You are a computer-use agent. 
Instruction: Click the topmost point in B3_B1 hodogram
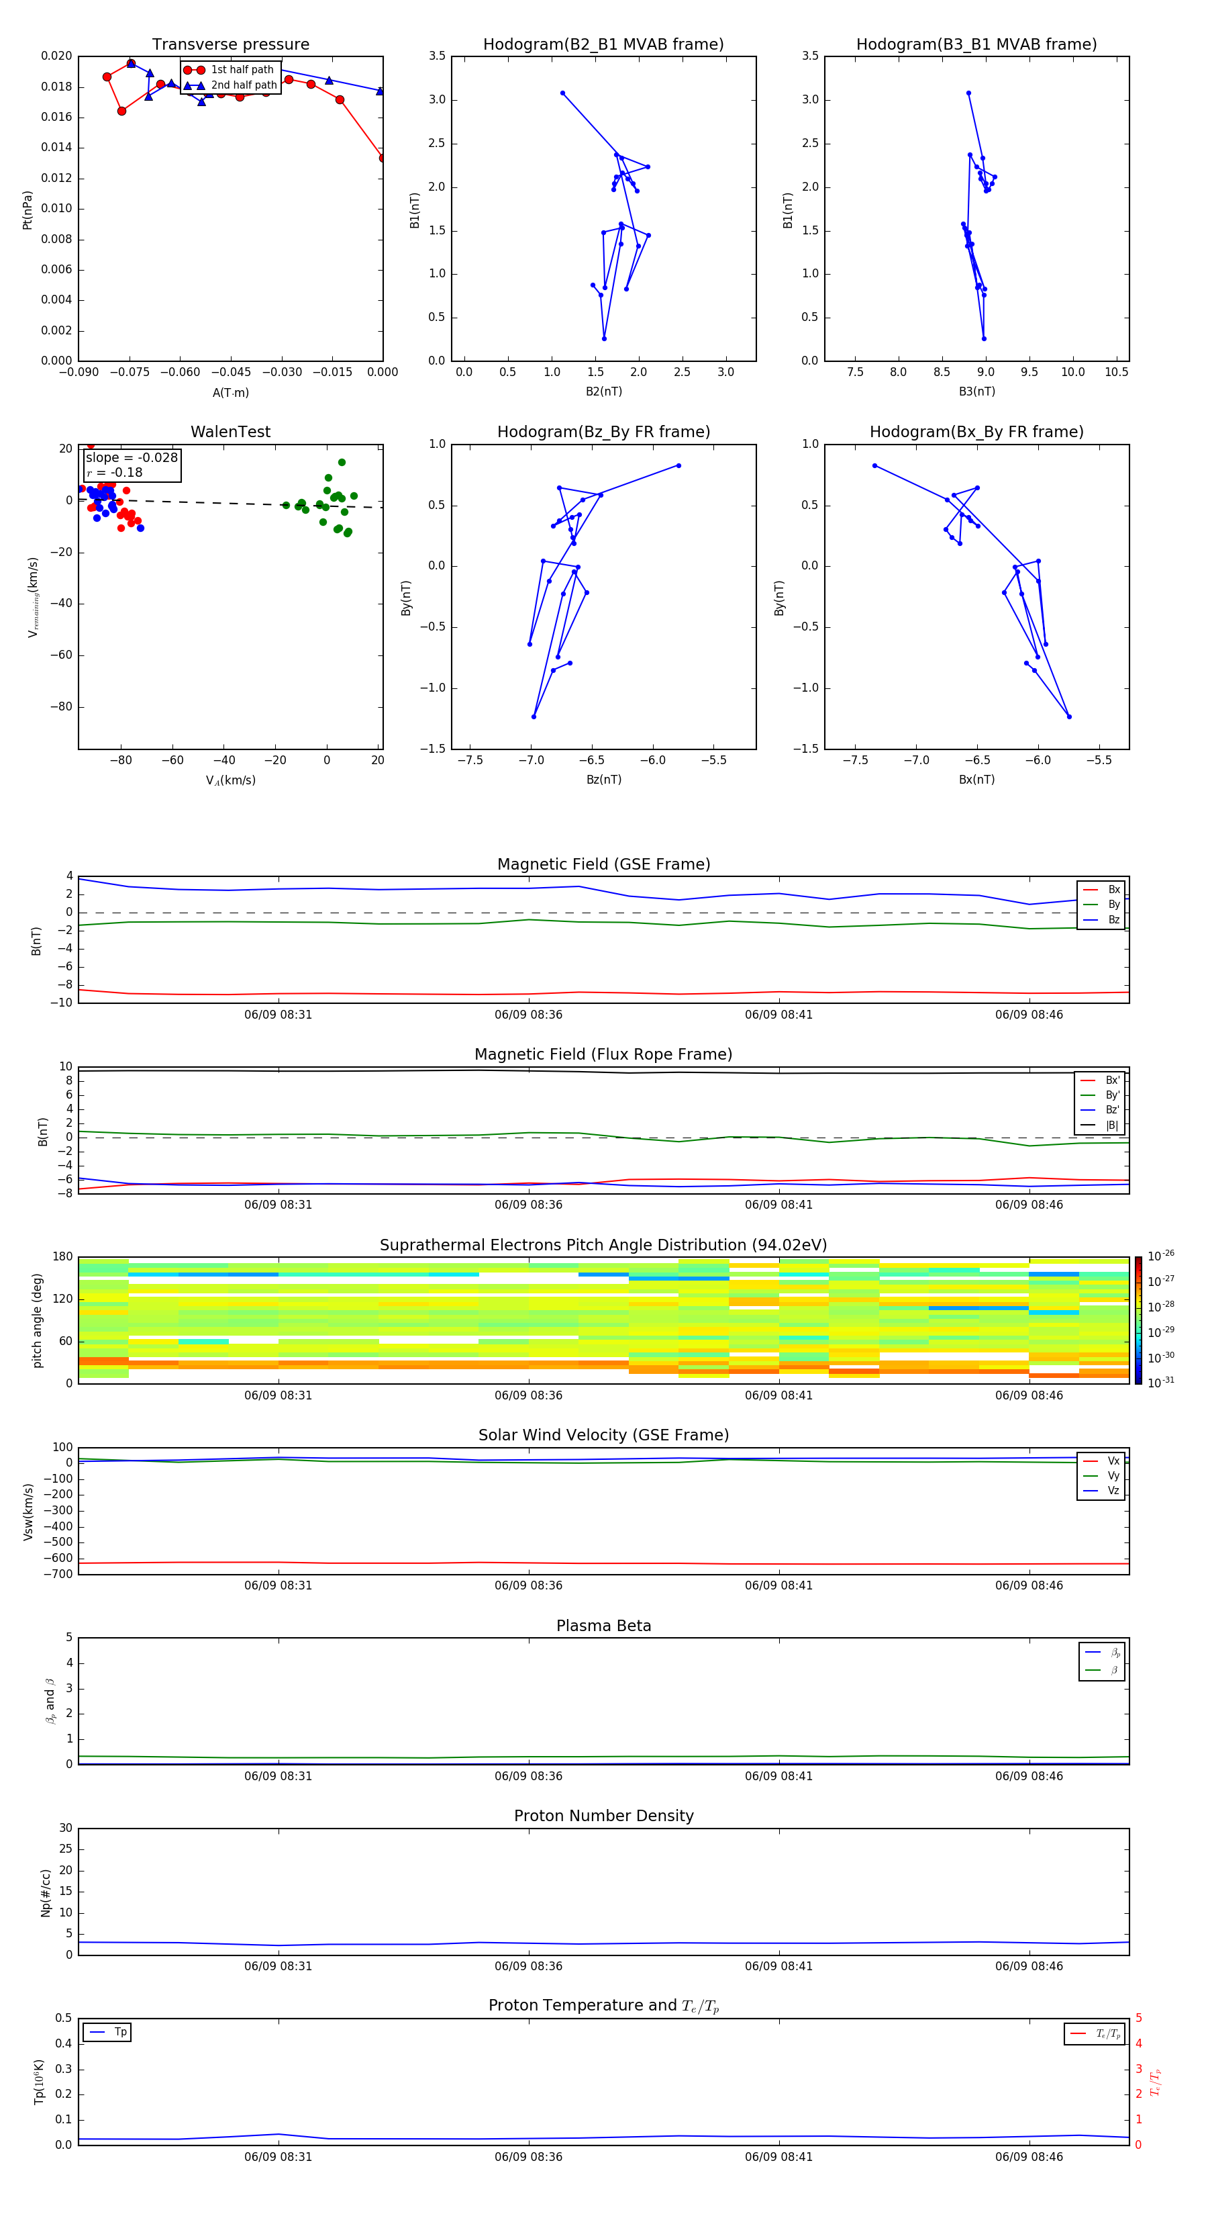[x=968, y=93]
